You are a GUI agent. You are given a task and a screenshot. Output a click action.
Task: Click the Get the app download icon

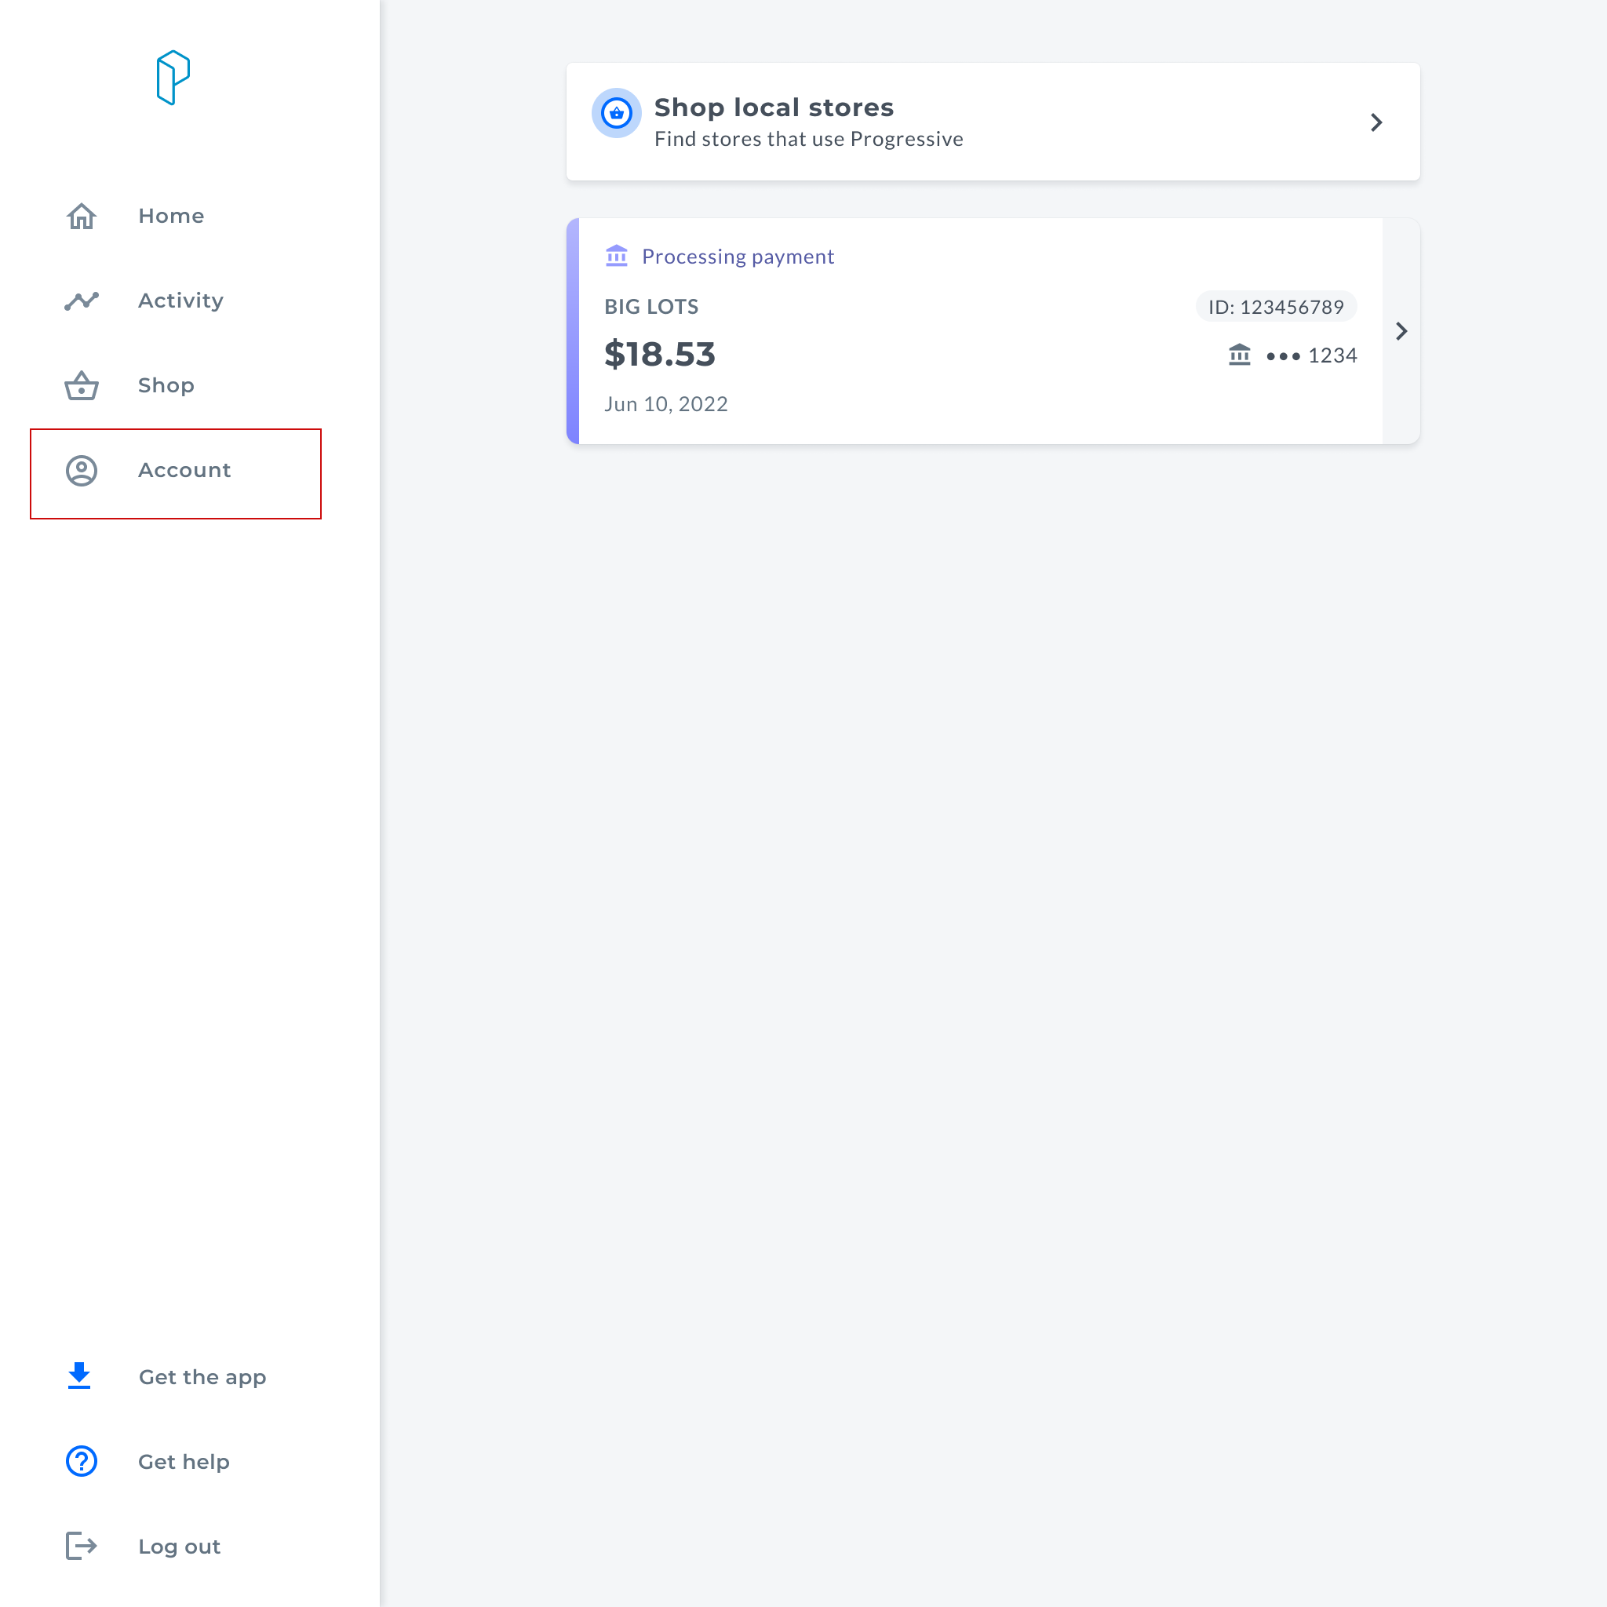click(x=80, y=1376)
